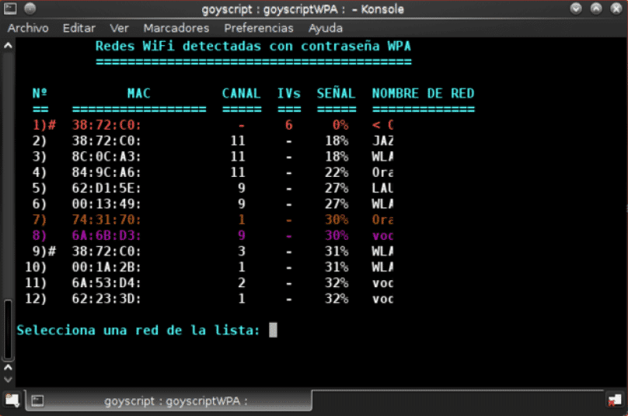Click MAC address 00:13:49:
This screenshot has height=416, width=628.
pyautogui.click(x=106, y=204)
